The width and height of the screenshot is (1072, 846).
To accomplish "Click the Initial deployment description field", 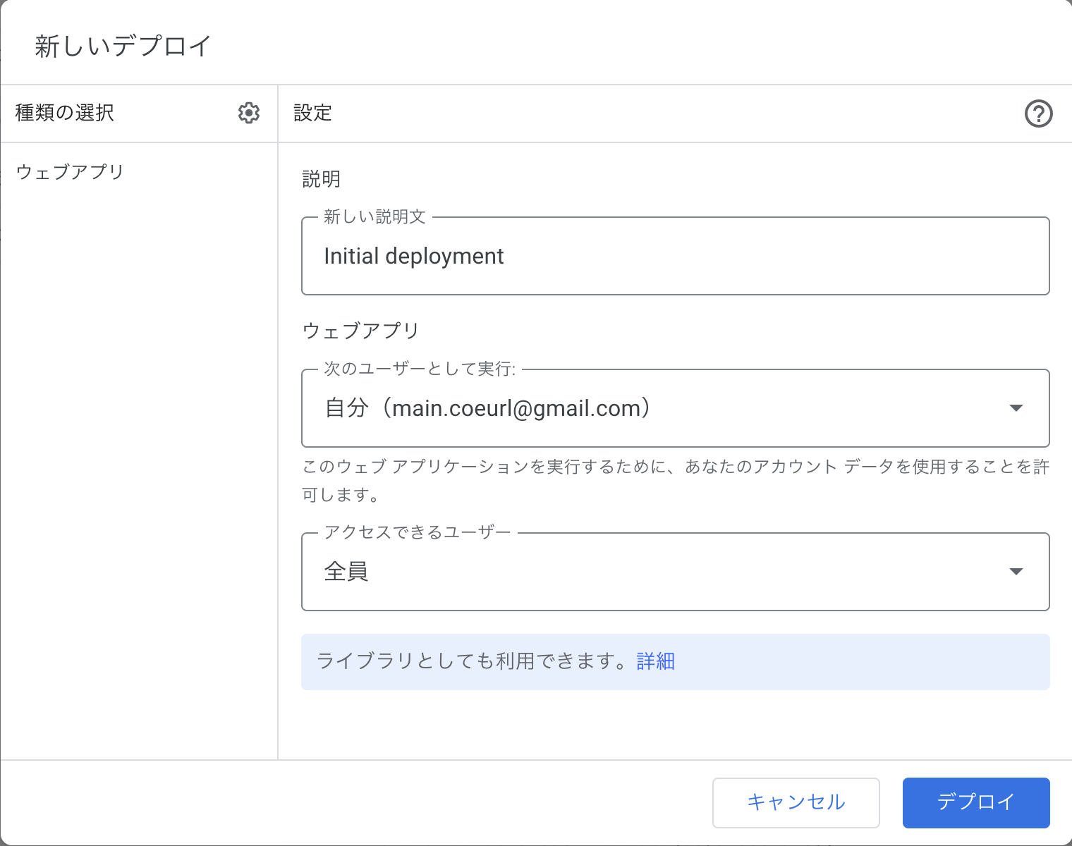I will [676, 256].
